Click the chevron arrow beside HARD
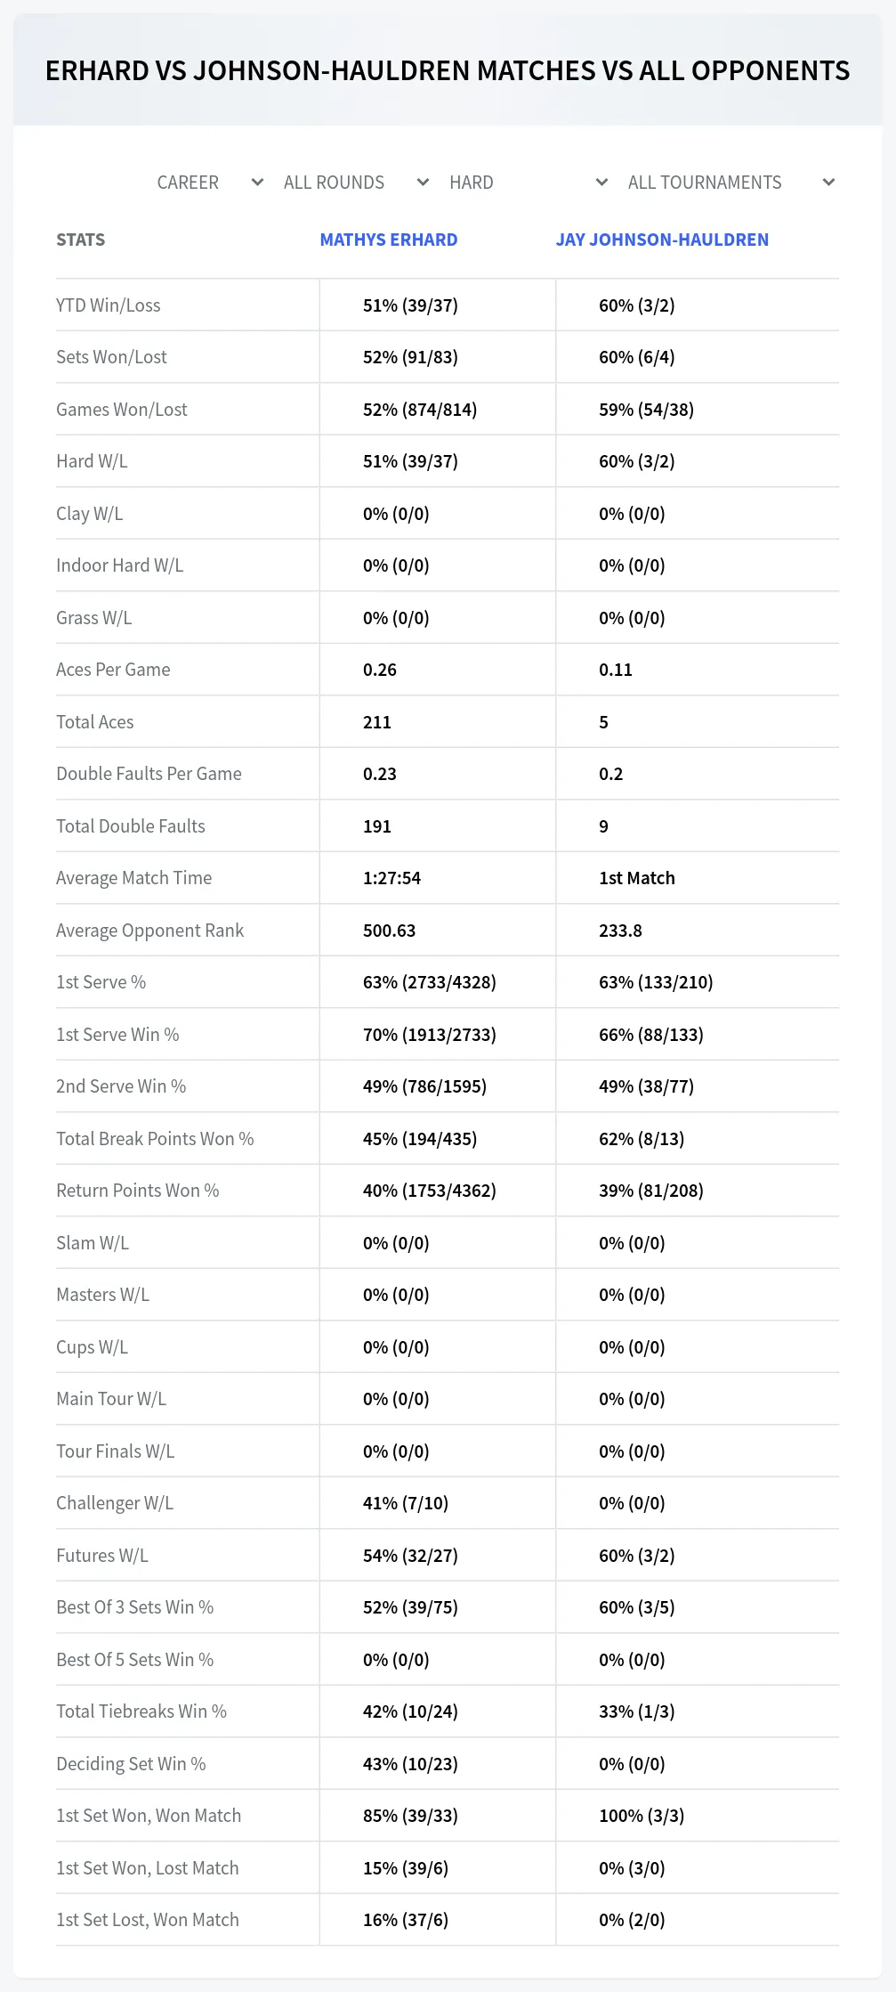 [x=601, y=183]
